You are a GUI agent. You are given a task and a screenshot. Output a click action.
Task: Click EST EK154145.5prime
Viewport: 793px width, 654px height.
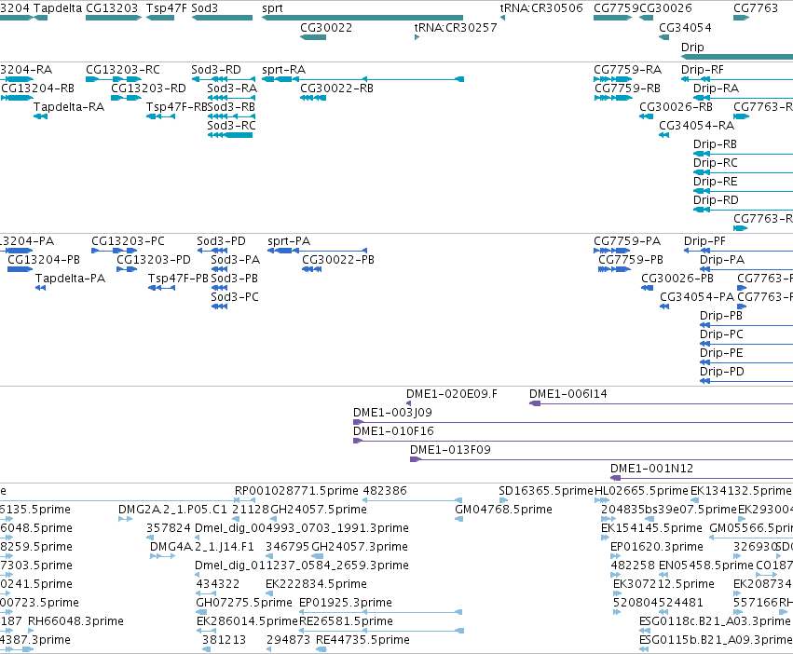[605, 538]
